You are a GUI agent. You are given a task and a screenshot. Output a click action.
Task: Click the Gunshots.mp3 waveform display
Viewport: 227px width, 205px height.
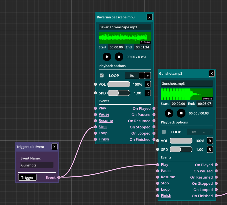point(187,94)
